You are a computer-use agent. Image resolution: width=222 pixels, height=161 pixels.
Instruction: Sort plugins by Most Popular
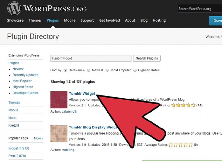107,70
